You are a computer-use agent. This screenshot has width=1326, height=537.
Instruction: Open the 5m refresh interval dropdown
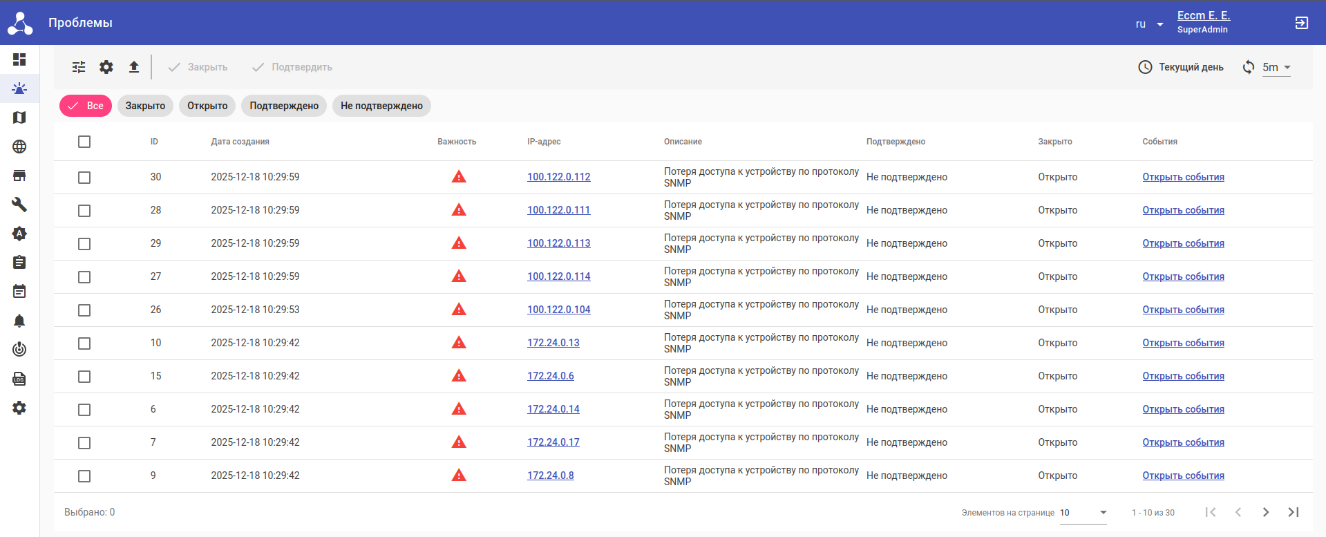click(1276, 68)
